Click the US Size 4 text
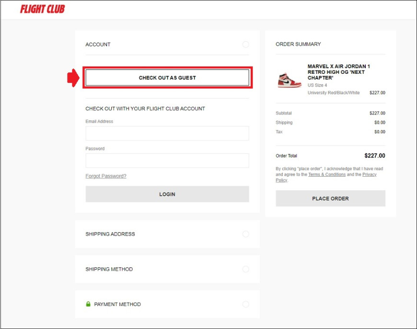The height and width of the screenshot is (329, 417). [317, 85]
